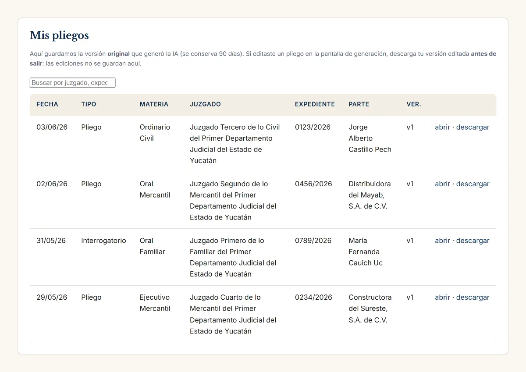Click the MATERIA column header
This screenshot has height=372, width=526.
(x=154, y=104)
